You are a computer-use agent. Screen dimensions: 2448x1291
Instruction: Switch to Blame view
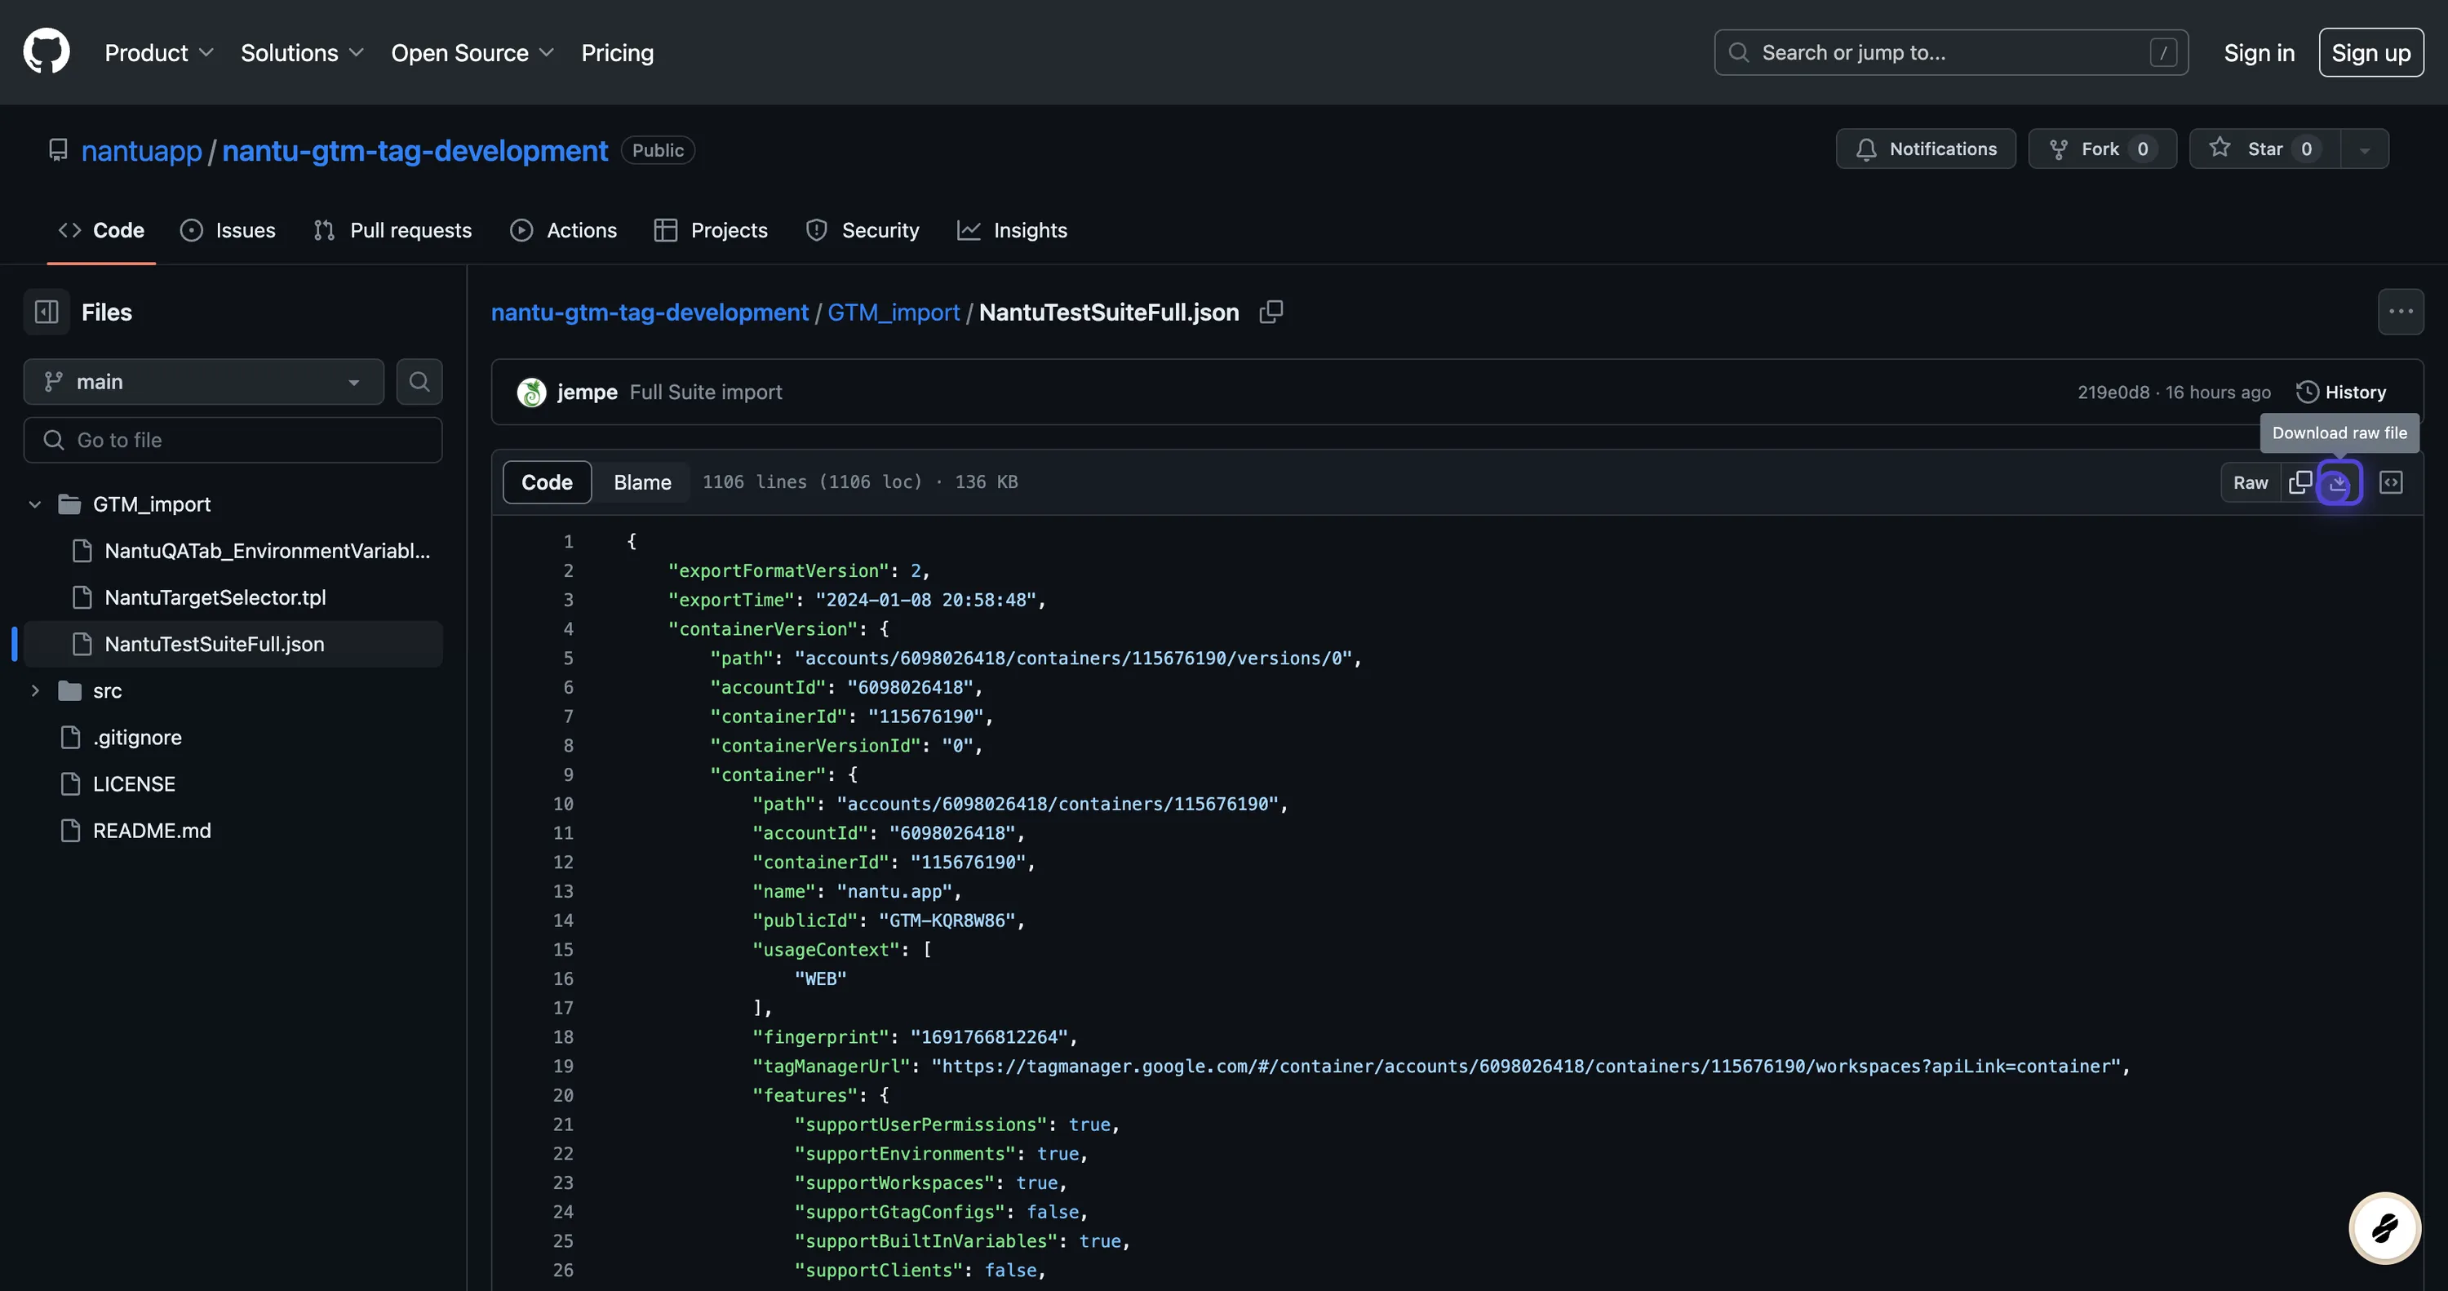pyautogui.click(x=641, y=482)
